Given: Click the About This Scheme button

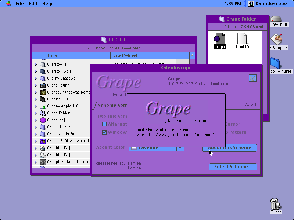Looking at the screenshot, I should coord(229,148).
